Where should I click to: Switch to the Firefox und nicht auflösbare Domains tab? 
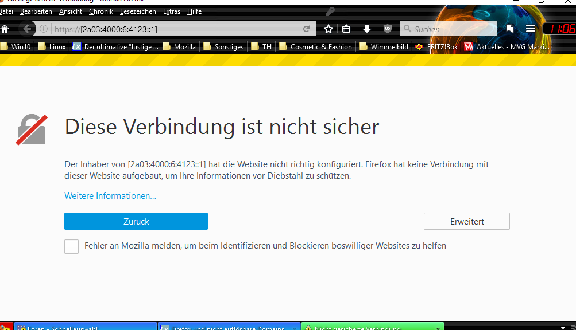tap(229, 327)
